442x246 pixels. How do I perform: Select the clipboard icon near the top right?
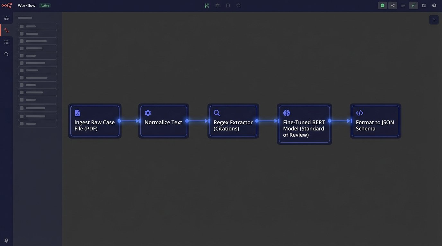(x=424, y=5)
